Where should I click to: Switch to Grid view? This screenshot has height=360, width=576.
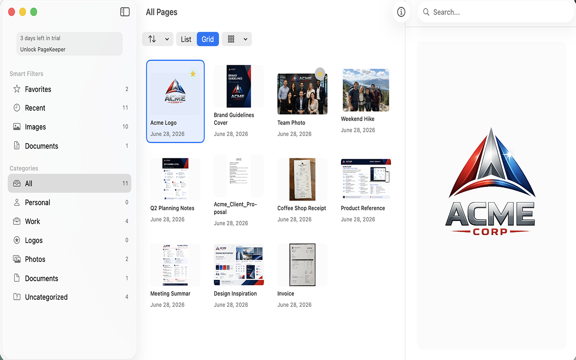point(208,39)
